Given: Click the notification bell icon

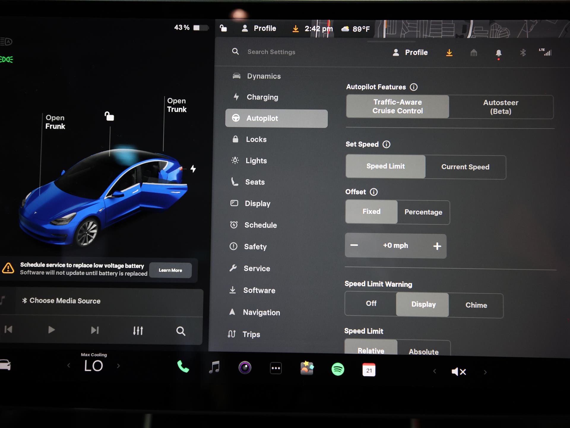Looking at the screenshot, I should (499, 53).
